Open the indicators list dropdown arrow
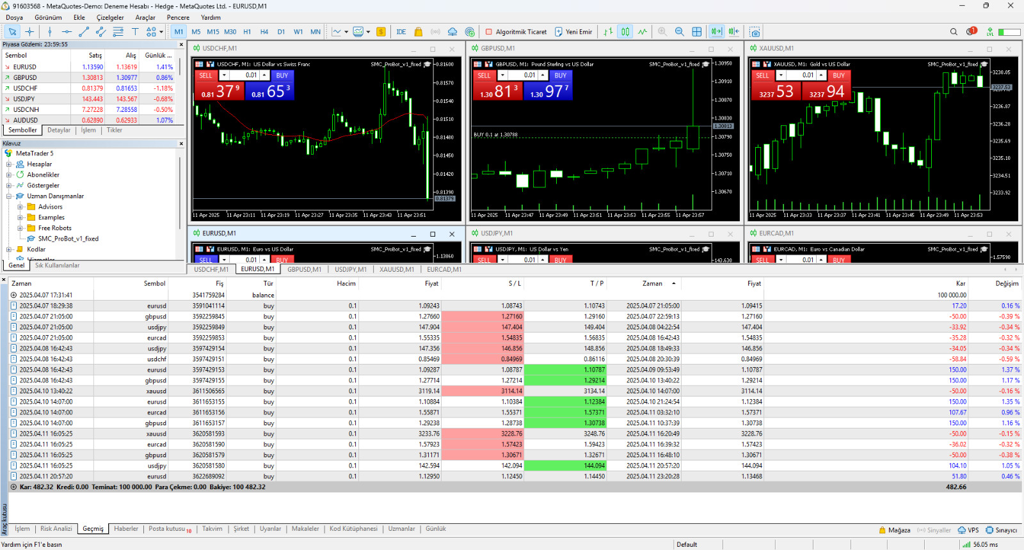 [346, 31]
